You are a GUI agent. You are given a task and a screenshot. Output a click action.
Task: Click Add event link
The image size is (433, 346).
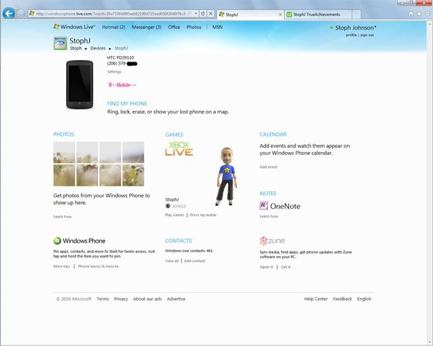[269, 167]
